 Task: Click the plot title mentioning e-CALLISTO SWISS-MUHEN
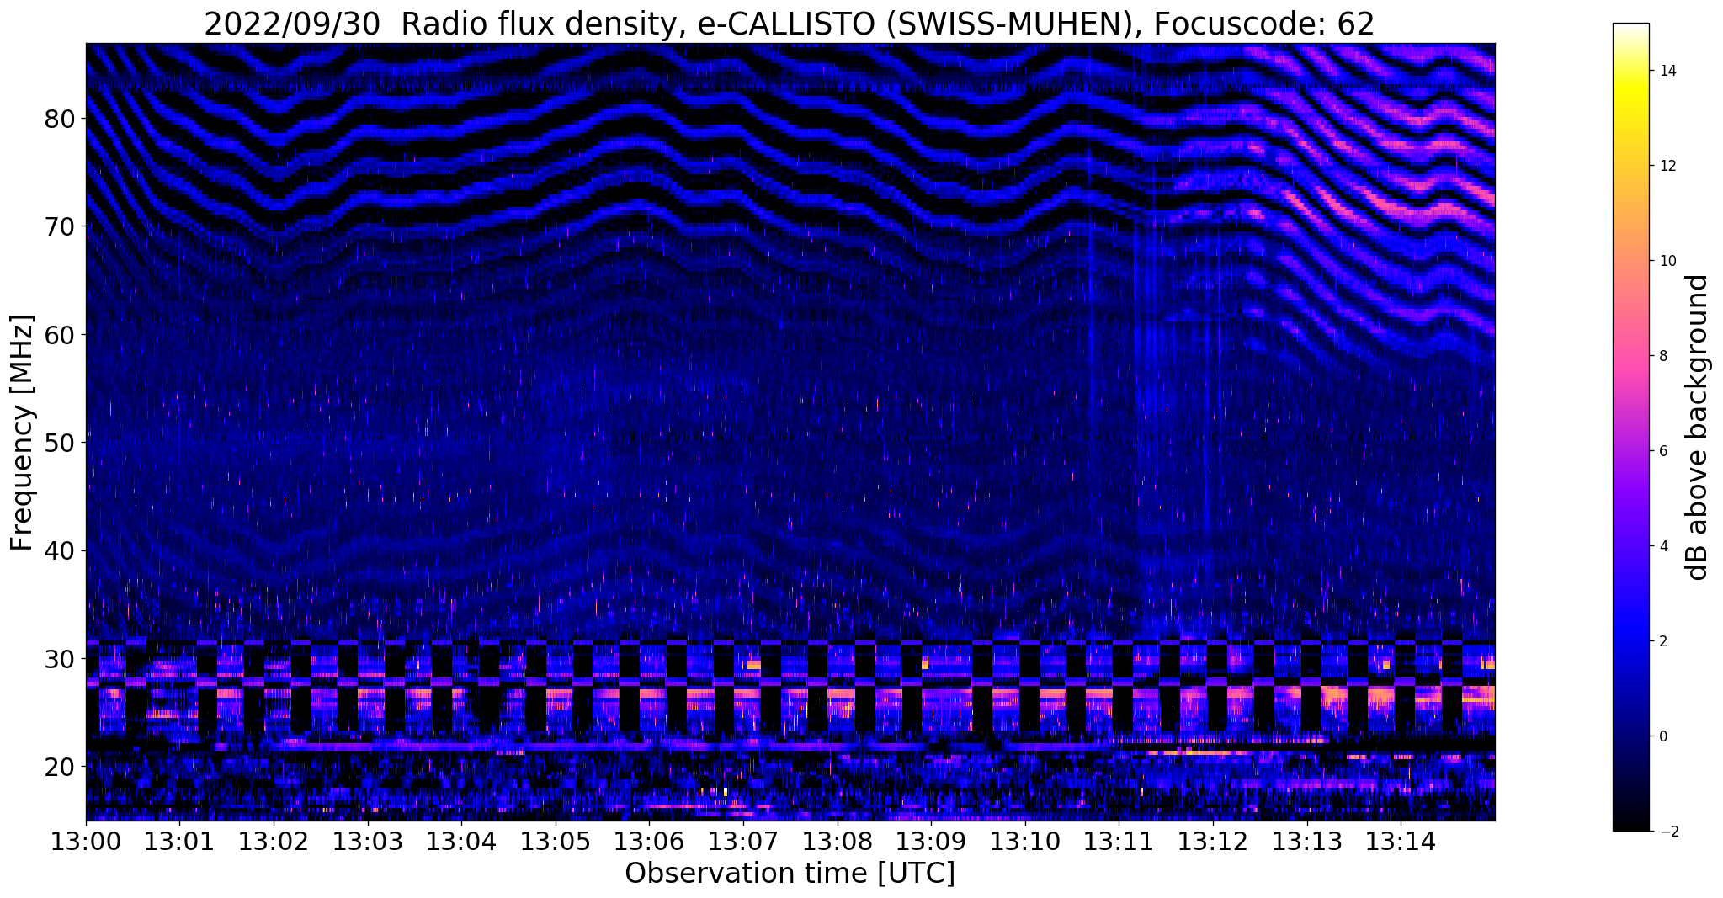click(790, 23)
